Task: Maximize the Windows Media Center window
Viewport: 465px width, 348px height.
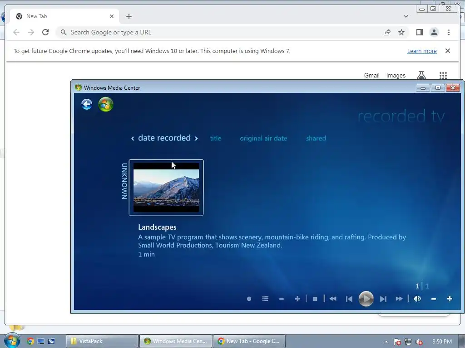Action: (x=438, y=88)
